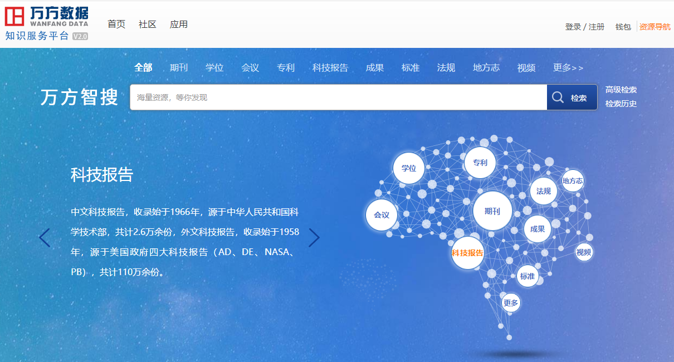Viewport: 674px width, 362px height.
Task: Select the 科技报告 search category tab
Action: pos(330,67)
